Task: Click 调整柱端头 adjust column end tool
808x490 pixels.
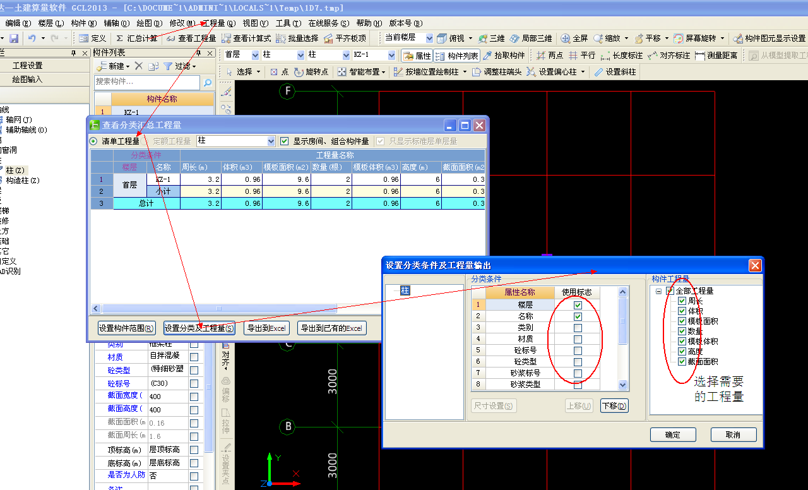Action: [x=497, y=72]
